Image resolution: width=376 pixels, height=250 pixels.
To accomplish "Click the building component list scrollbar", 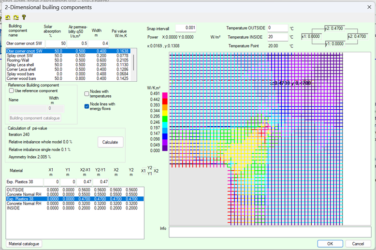I will 134,63.
